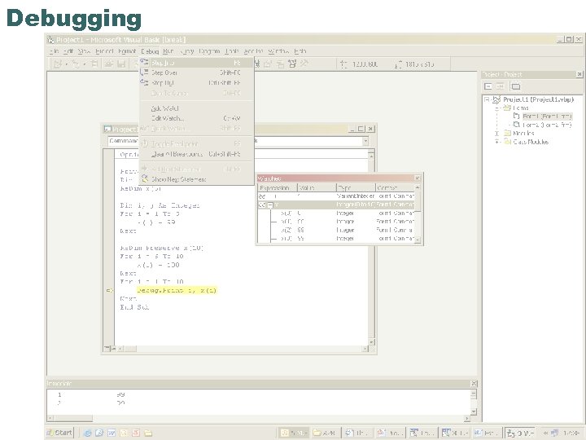The height and width of the screenshot is (440, 586).
Task: Click the Value column header in Watches
Action: coord(317,188)
